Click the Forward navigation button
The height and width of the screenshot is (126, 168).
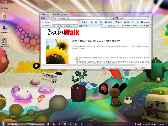click(x=46, y=18)
